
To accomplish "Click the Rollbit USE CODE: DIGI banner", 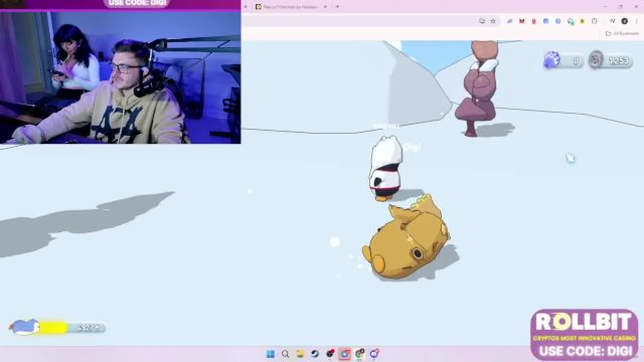I will tap(584, 334).
